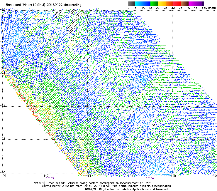Click the -26 latitude axis label

pos(3,106)
